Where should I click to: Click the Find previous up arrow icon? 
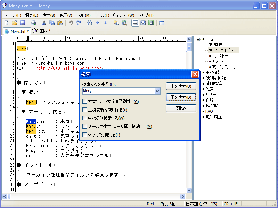pyautogui.click(x=98, y=23)
